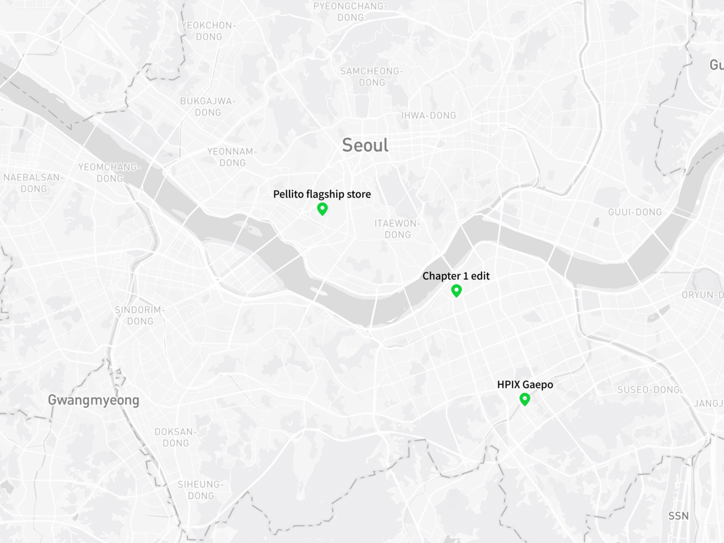Click the Suseo-dong neighborhood label

[x=649, y=390]
